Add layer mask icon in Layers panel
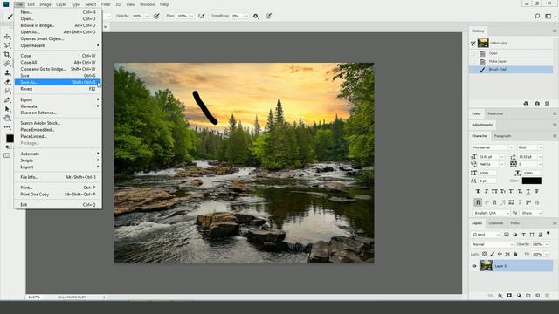Image resolution: width=559 pixels, height=314 pixels. [509, 296]
